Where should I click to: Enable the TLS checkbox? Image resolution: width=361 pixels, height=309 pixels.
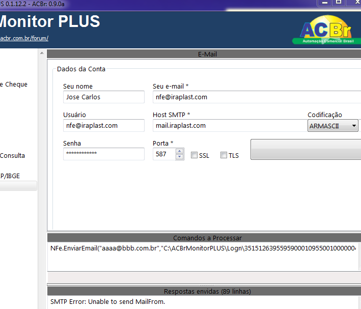pyautogui.click(x=224, y=155)
